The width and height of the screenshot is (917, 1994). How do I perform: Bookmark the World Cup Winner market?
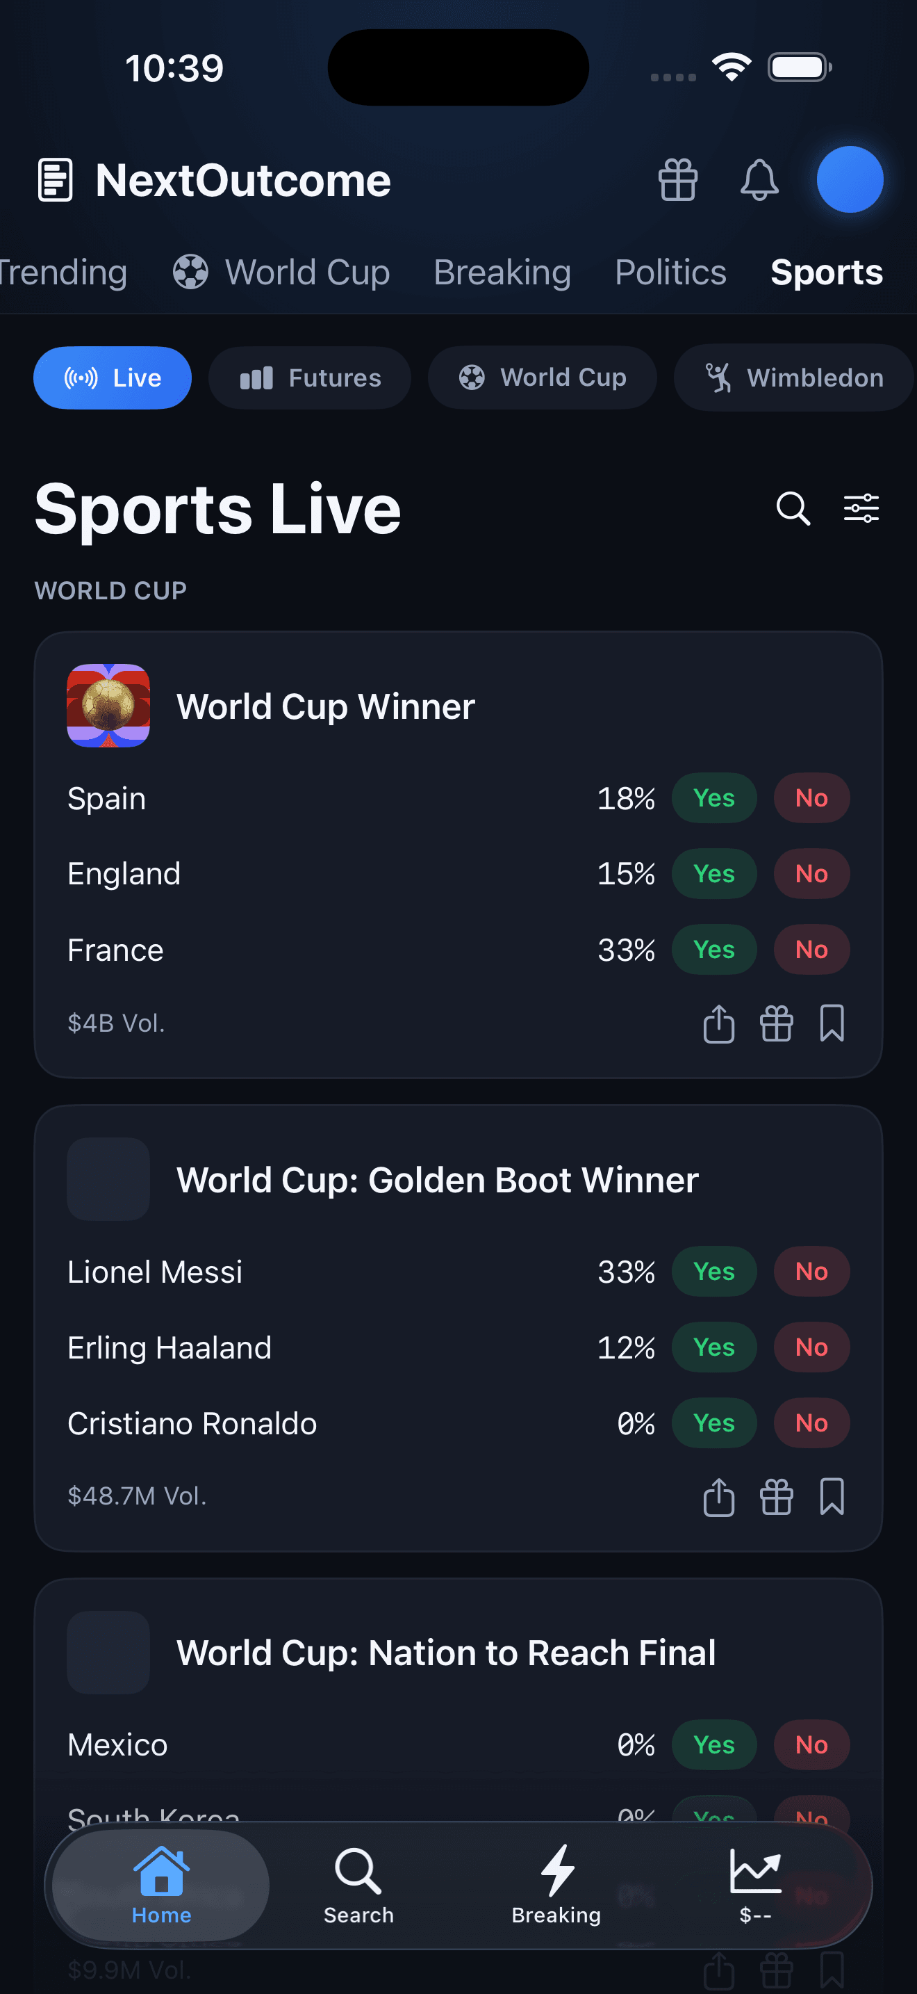(x=832, y=1023)
